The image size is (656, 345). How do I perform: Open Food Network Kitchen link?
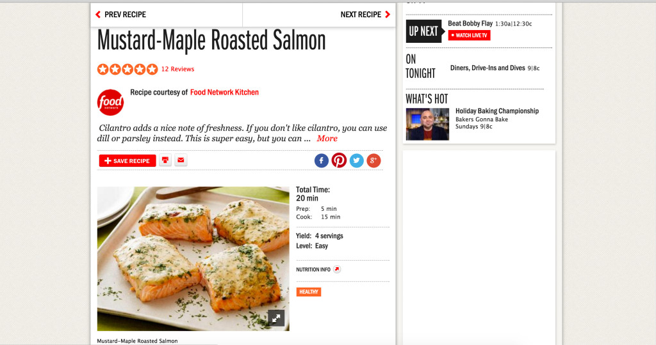coord(224,92)
